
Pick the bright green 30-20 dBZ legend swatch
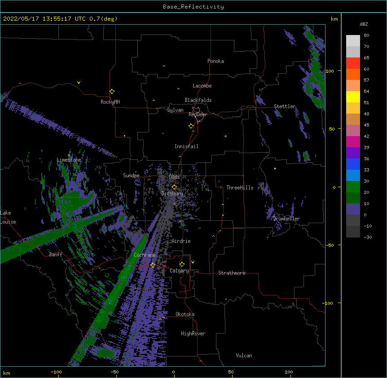(353, 187)
